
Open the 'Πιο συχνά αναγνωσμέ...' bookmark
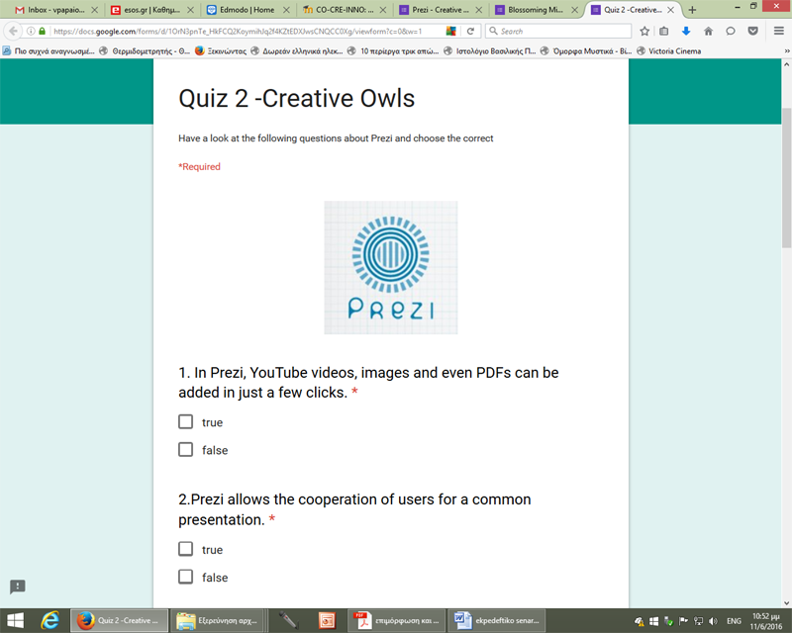tap(49, 51)
